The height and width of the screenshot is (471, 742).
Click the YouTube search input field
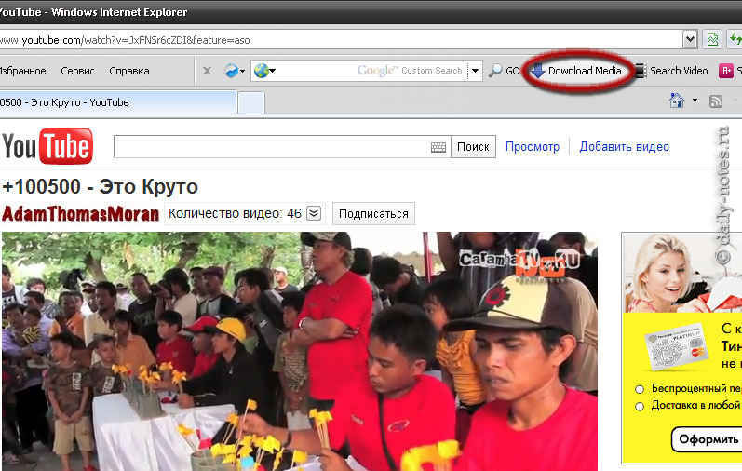(x=270, y=147)
